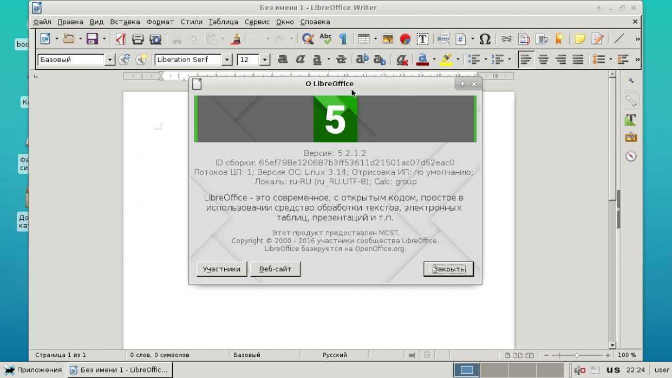
Task: Set Align Left paragraph alignment
Action: 525,60
